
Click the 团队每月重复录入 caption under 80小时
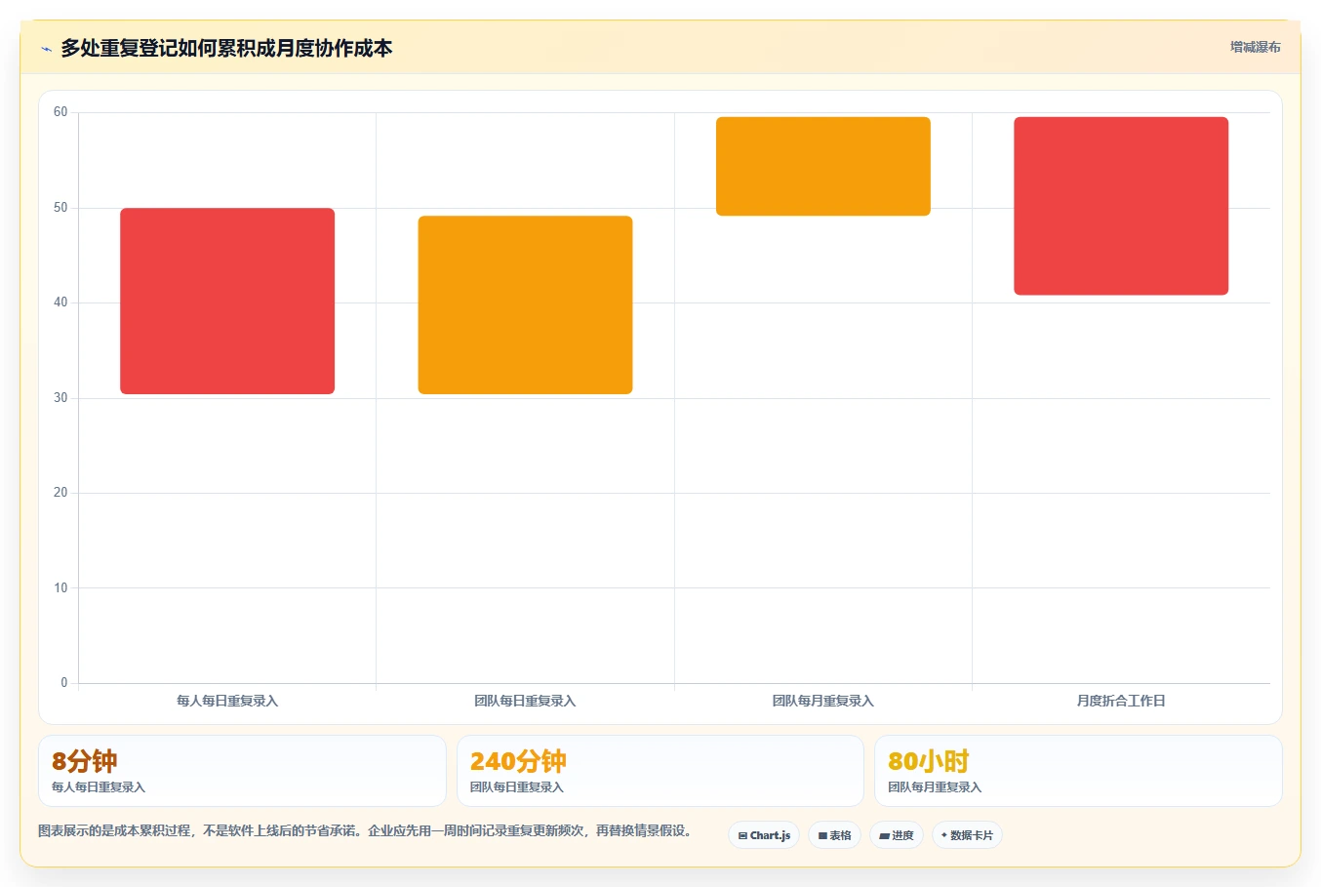tap(935, 787)
